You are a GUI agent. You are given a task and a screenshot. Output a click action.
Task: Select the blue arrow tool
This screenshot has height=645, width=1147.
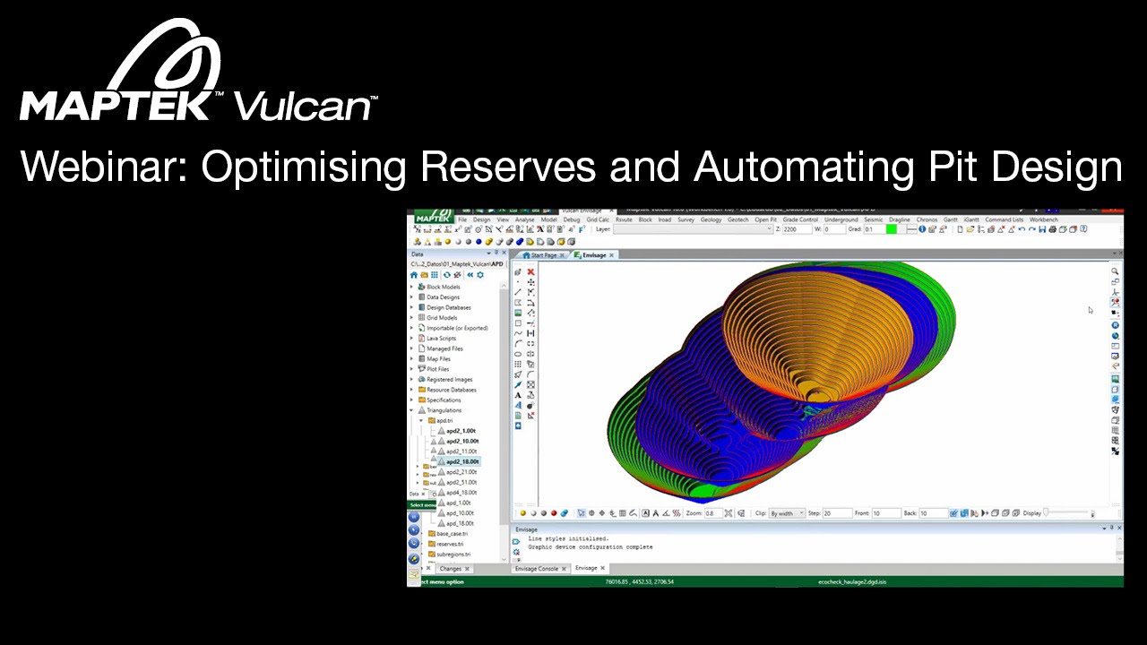tap(518, 384)
